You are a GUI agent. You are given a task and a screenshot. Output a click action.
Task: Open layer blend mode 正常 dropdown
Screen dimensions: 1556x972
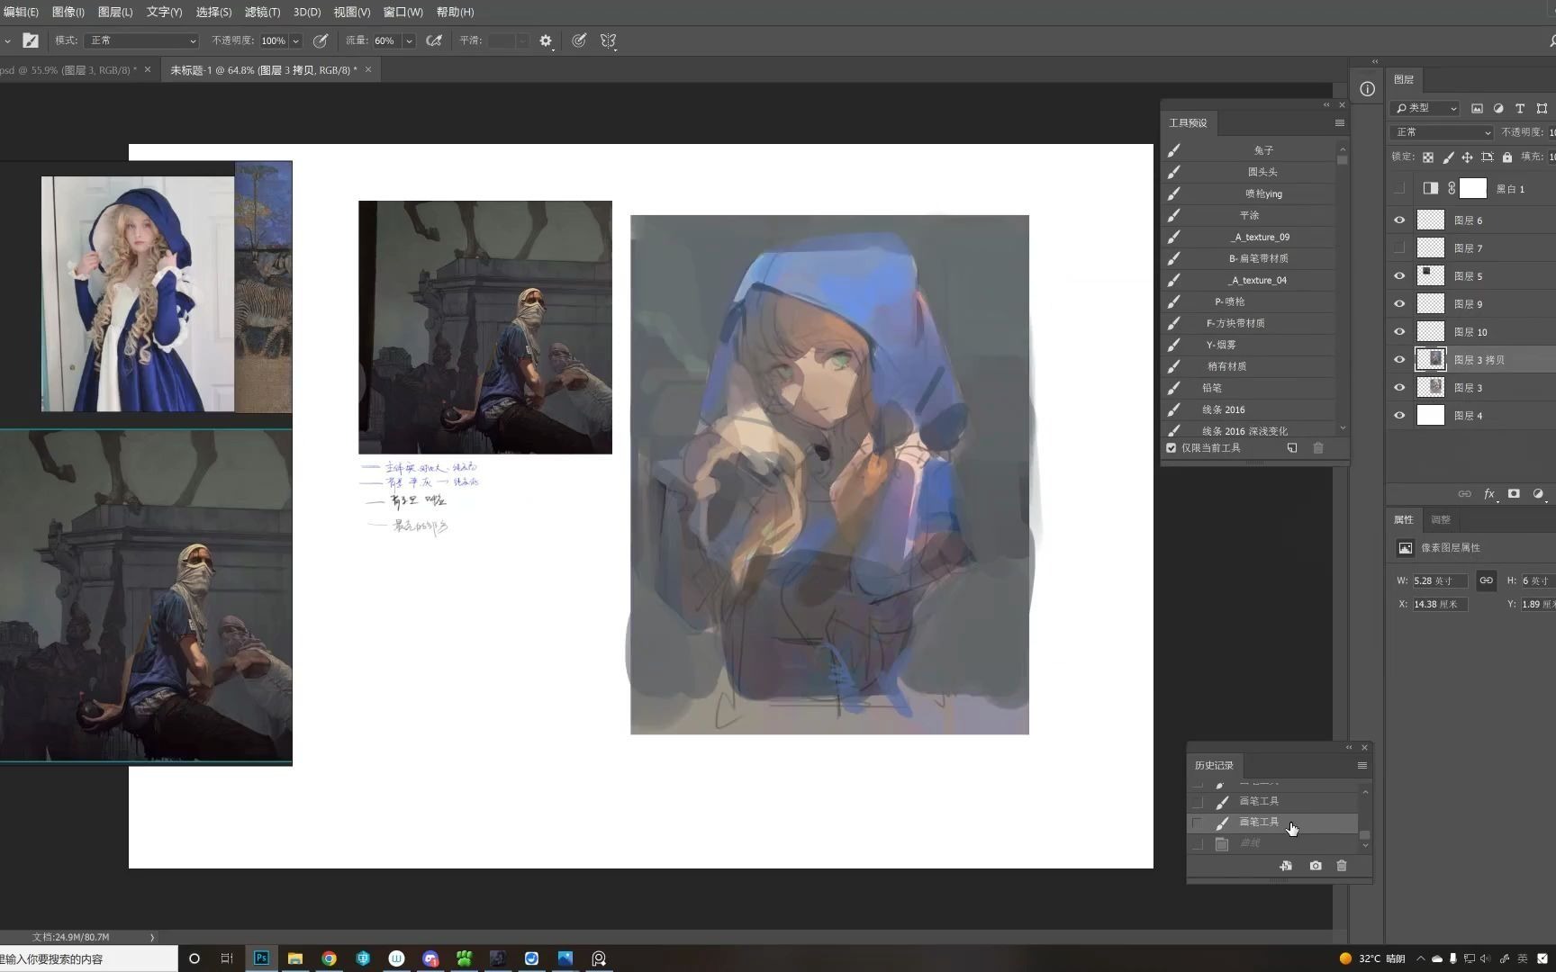pyautogui.click(x=1442, y=132)
